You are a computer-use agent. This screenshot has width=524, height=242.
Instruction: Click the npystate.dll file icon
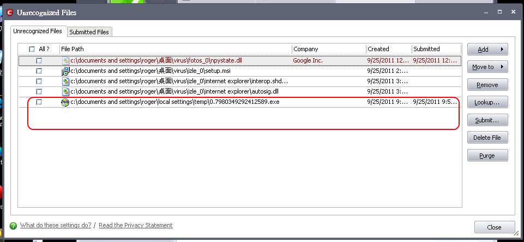point(65,60)
